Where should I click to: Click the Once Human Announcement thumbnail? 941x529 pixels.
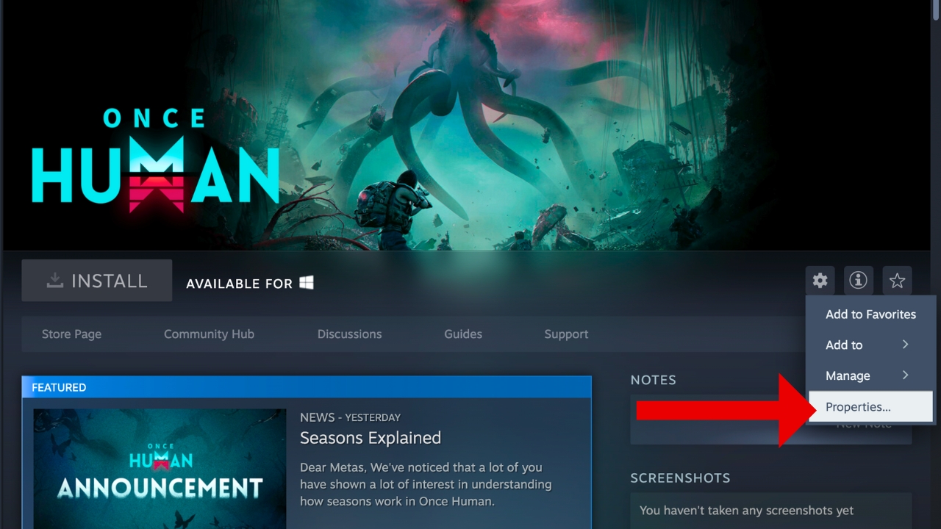(160, 469)
